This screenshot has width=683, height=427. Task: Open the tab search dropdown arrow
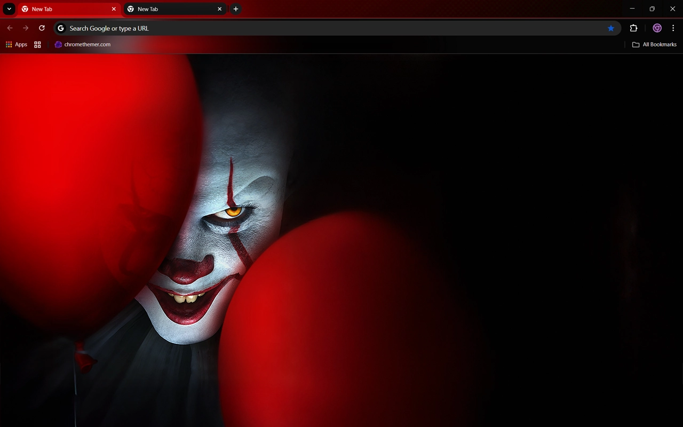9,9
